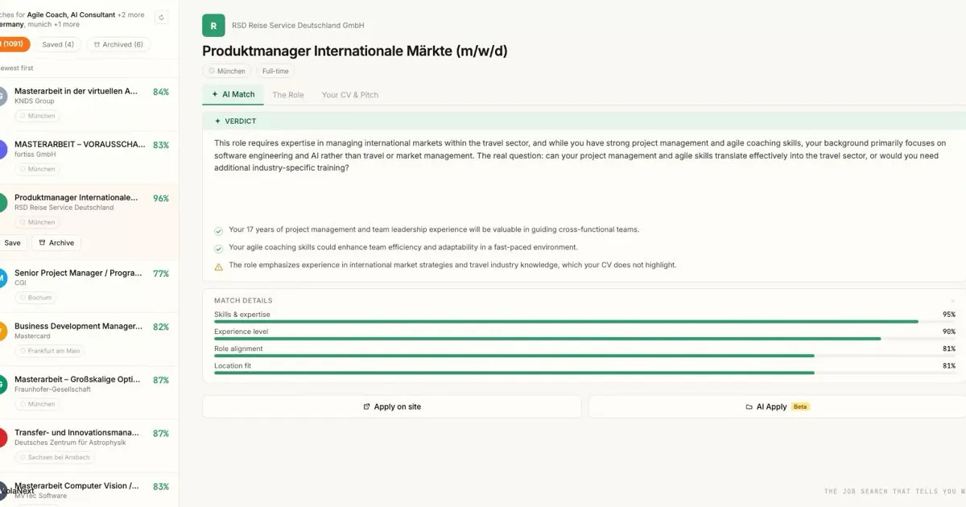Click the Bochum location tag
The width and height of the screenshot is (966, 507).
point(36,298)
